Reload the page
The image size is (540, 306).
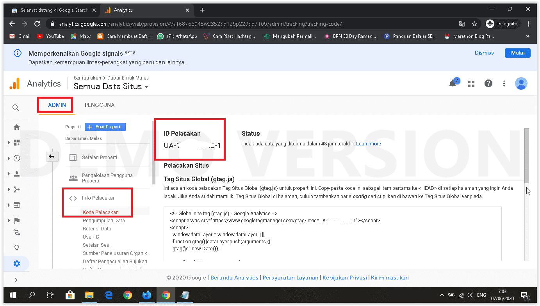point(37,24)
